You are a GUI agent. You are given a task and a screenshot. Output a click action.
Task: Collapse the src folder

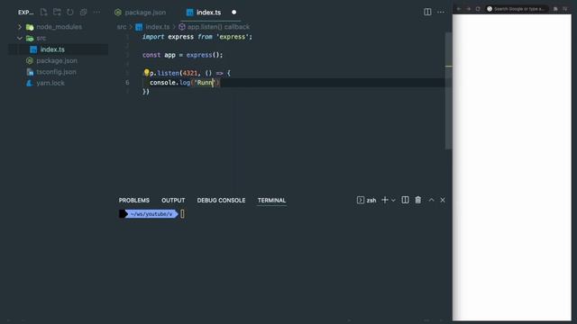point(20,38)
